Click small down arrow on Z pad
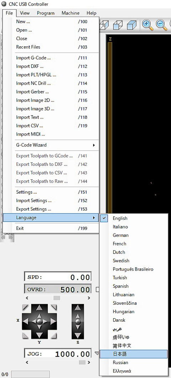 (78, 327)
